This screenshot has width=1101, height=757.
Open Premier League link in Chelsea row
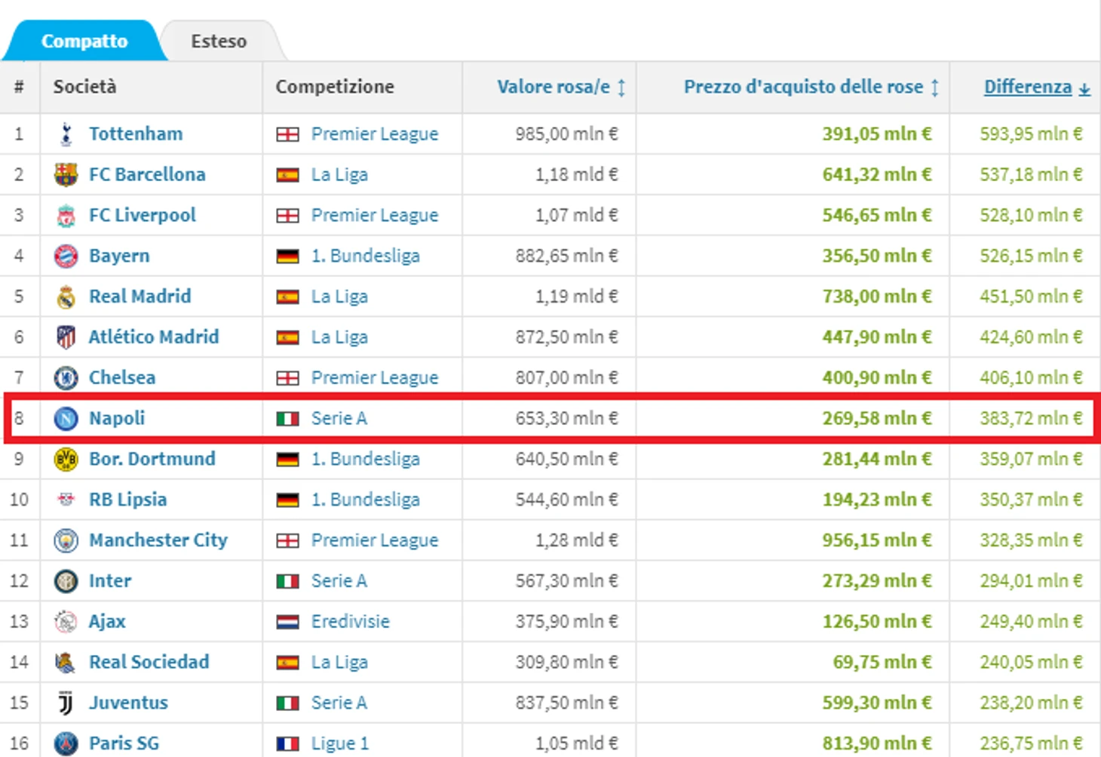pyautogui.click(x=375, y=377)
